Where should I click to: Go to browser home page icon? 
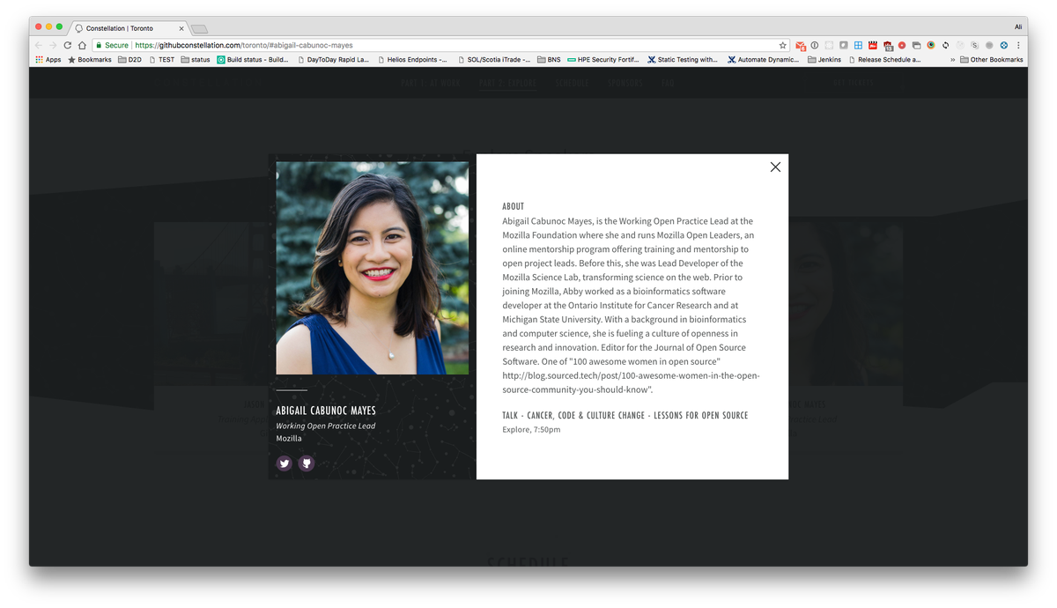82,45
